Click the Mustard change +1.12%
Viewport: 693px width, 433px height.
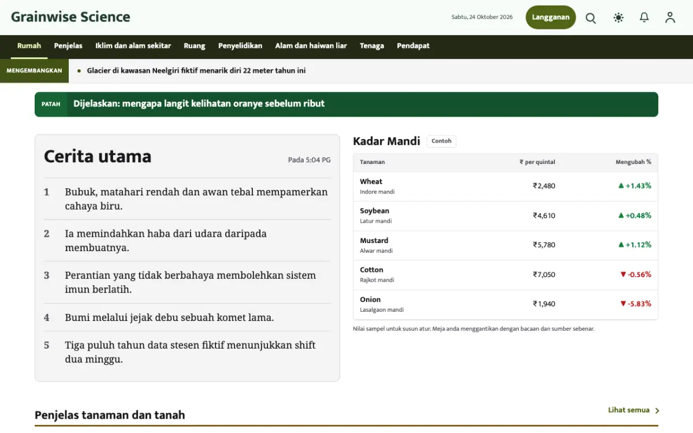coord(635,245)
